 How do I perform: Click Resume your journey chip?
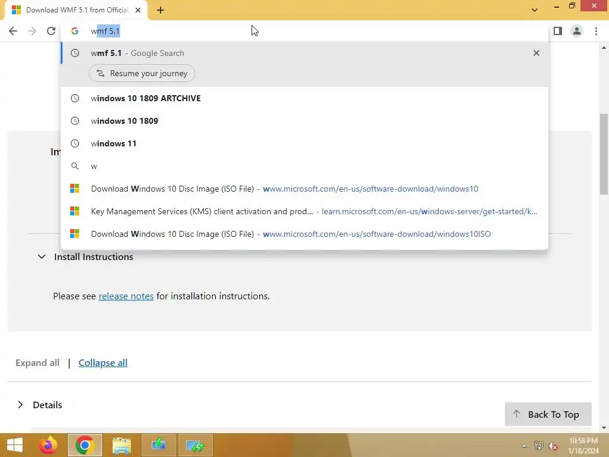coord(142,73)
